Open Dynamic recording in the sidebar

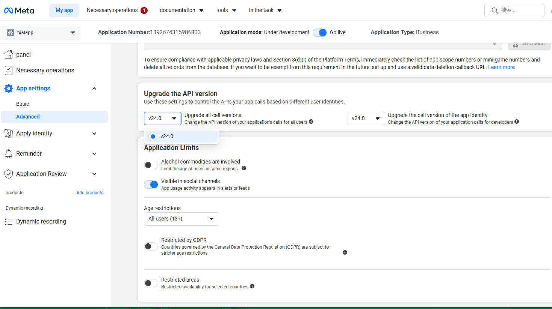(41, 222)
